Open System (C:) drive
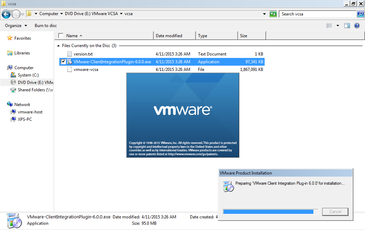365x230 pixels. coord(28,75)
